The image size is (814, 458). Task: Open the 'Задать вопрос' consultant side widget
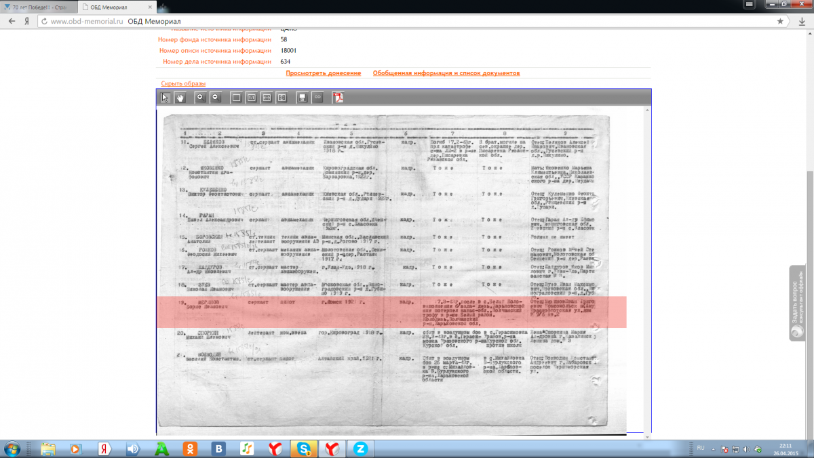801,303
